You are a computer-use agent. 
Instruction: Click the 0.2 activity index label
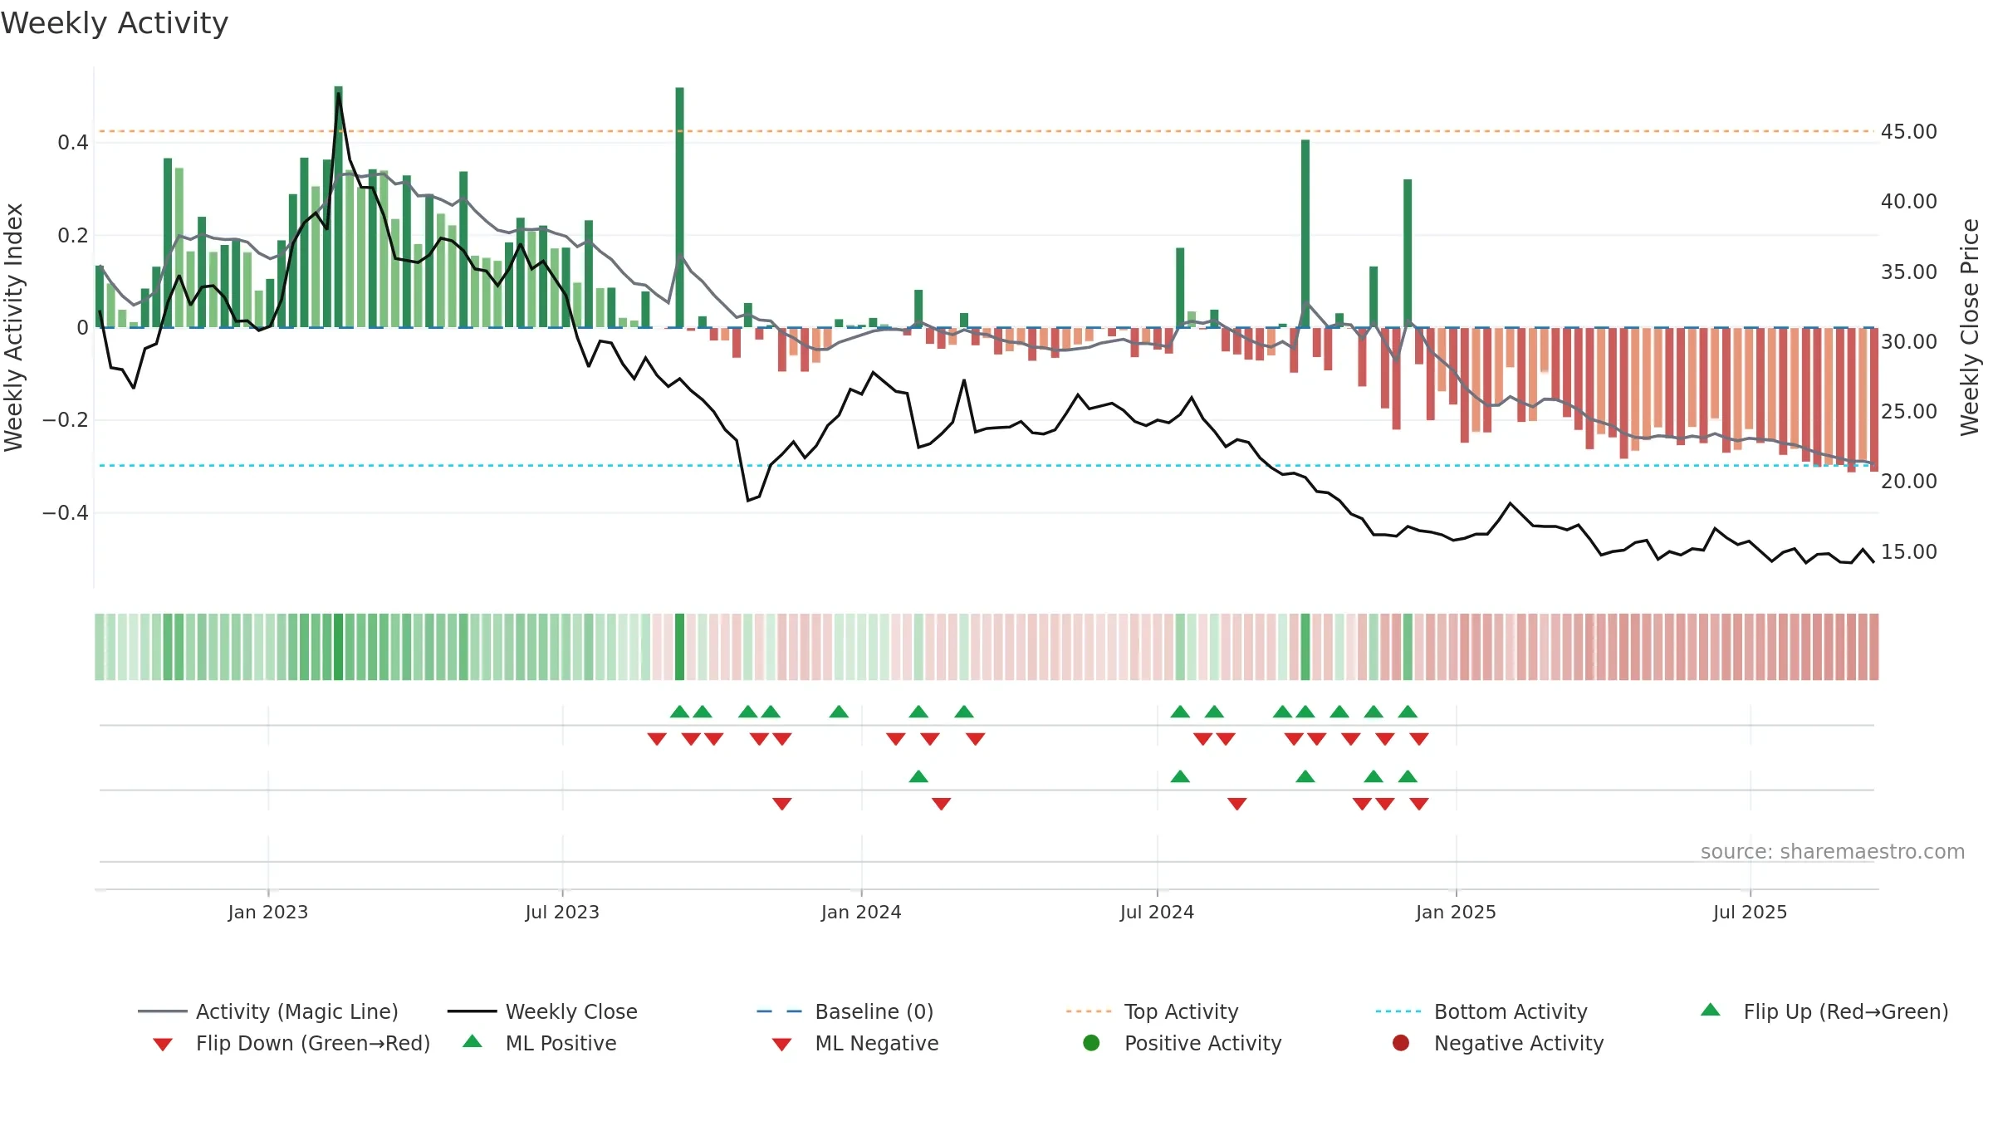[x=73, y=235]
